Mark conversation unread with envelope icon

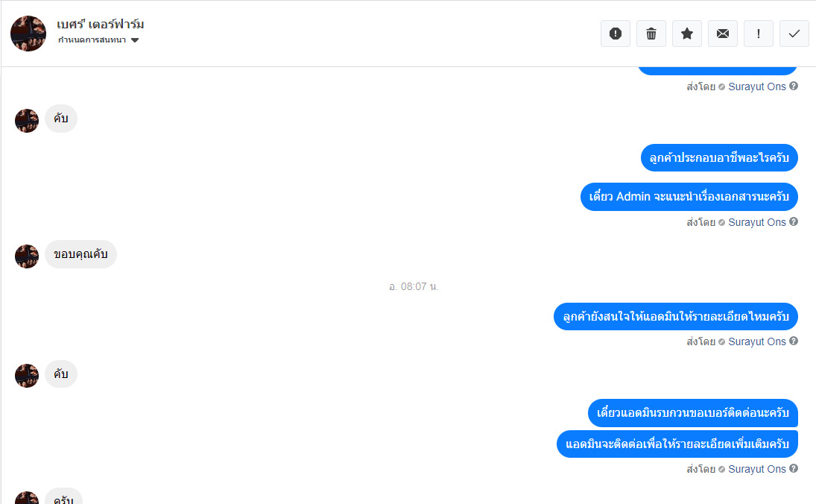pos(722,34)
